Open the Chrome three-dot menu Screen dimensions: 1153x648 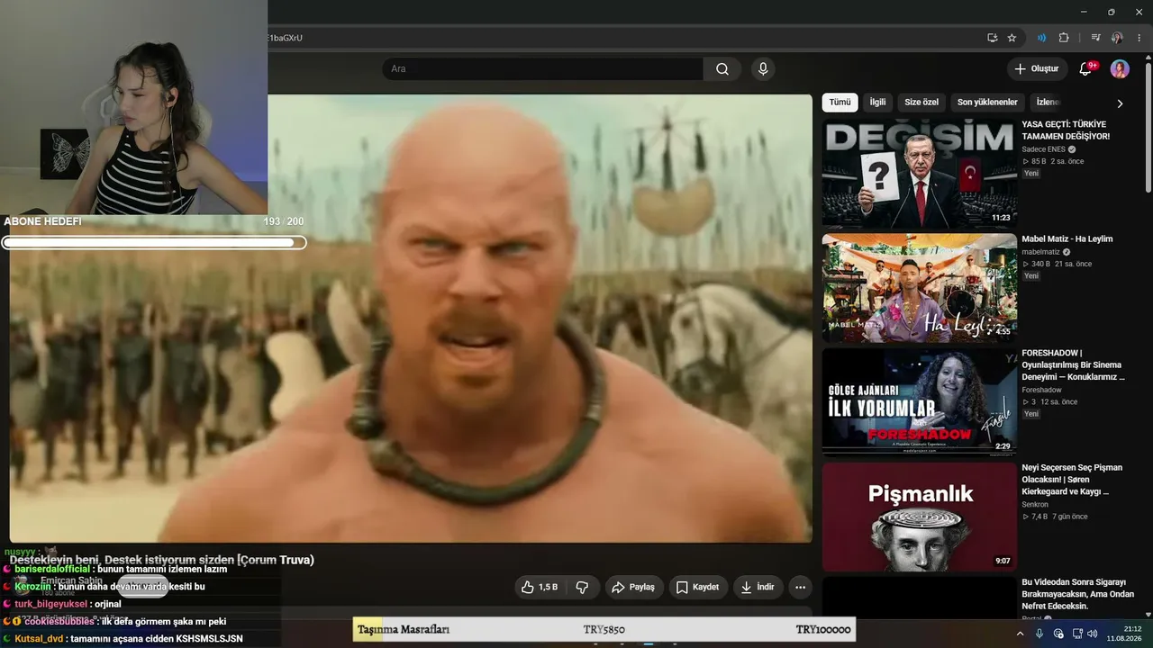(x=1138, y=38)
